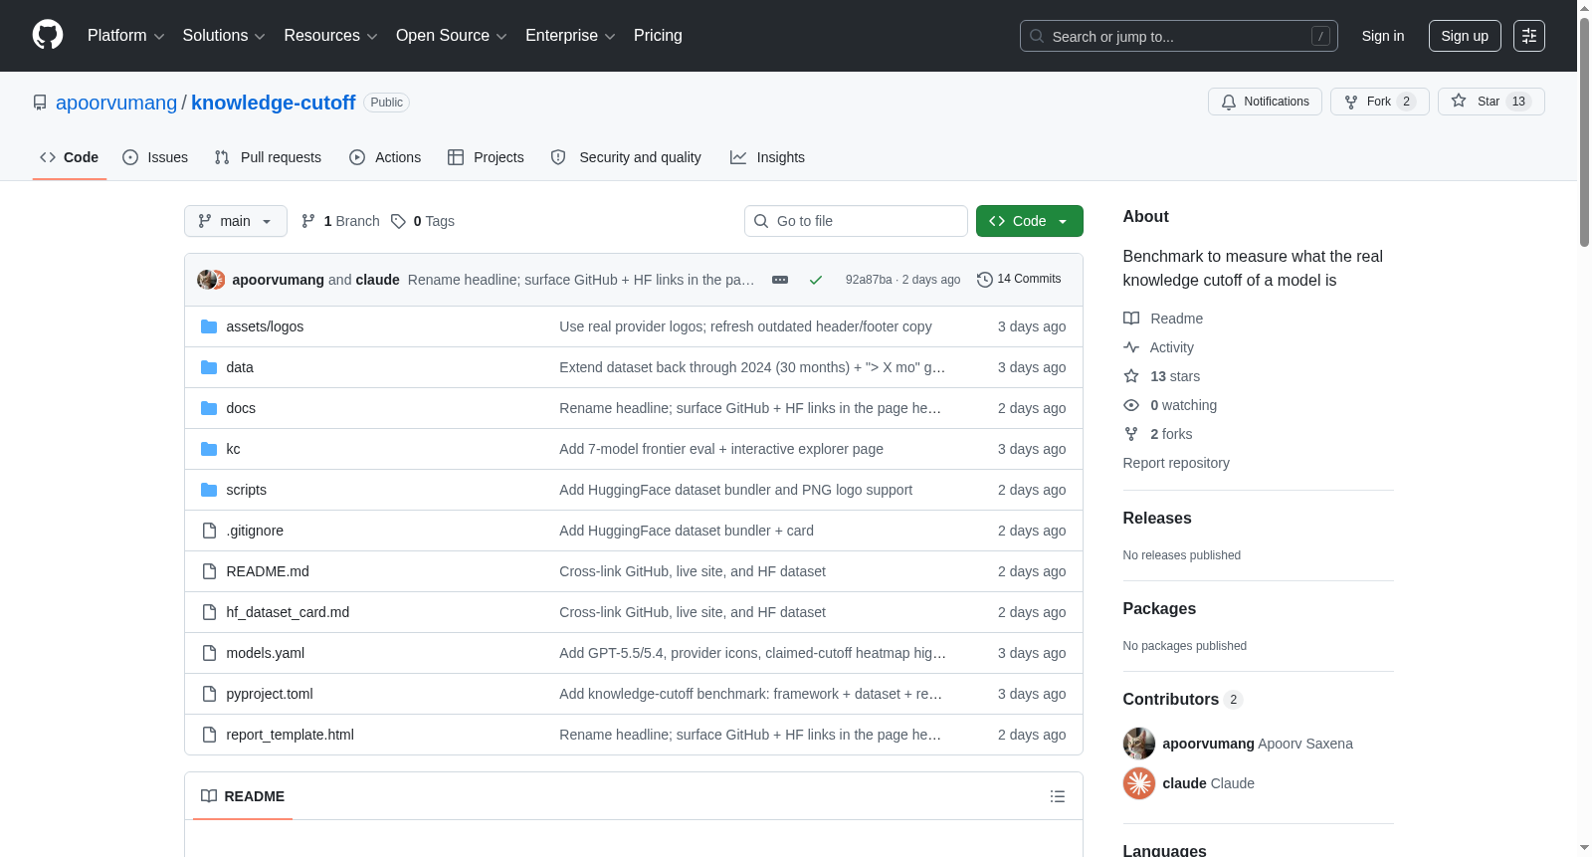This screenshot has height=857, width=1592.
Task: Click apoorvumang's contributor avatar
Action: click(1139, 744)
